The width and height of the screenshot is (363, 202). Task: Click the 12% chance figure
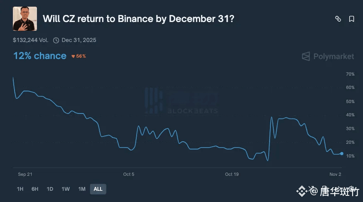point(40,56)
